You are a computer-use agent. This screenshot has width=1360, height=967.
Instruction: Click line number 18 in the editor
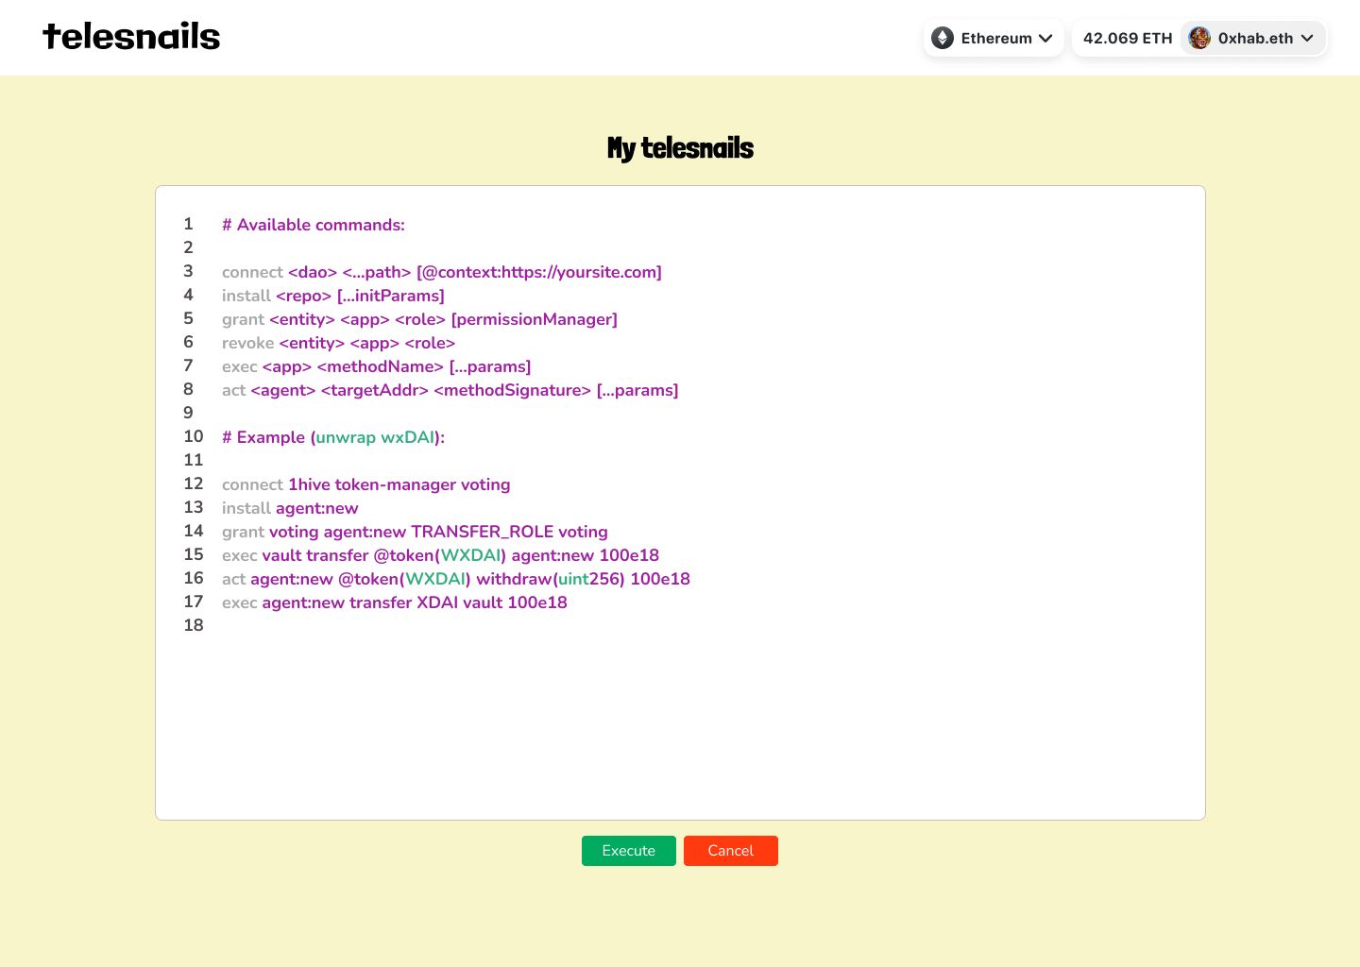pos(194,625)
